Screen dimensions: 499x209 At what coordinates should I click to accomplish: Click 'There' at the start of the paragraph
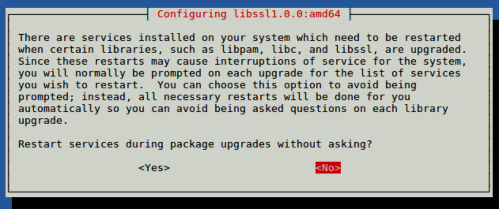tap(34, 38)
